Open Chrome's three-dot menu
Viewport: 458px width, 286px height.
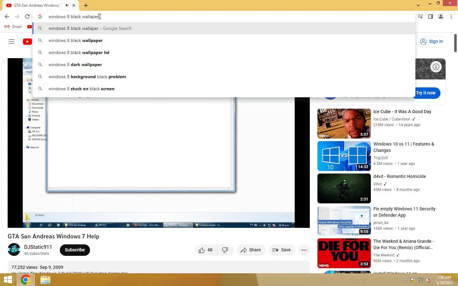click(451, 17)
